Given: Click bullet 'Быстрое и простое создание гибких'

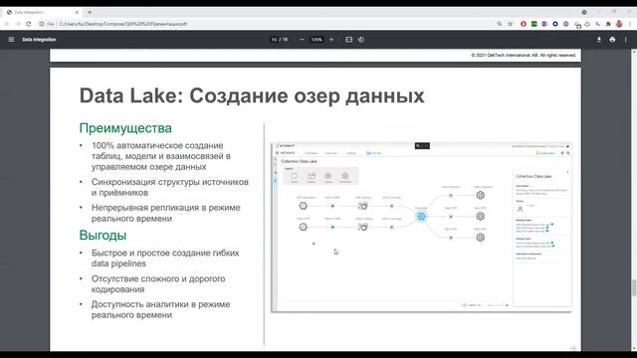Looking at the screenshot, I should click(165, 259).
